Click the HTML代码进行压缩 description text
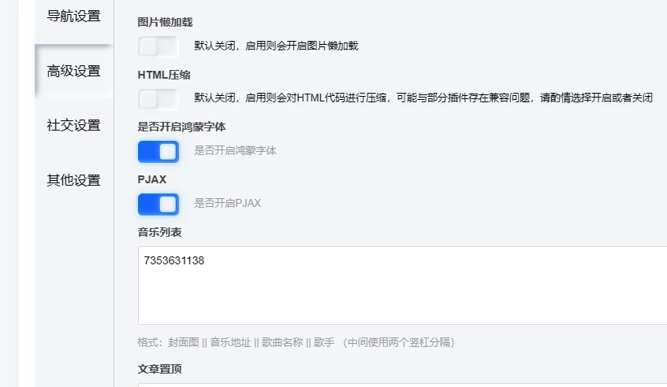 click(x=423, y=99)
